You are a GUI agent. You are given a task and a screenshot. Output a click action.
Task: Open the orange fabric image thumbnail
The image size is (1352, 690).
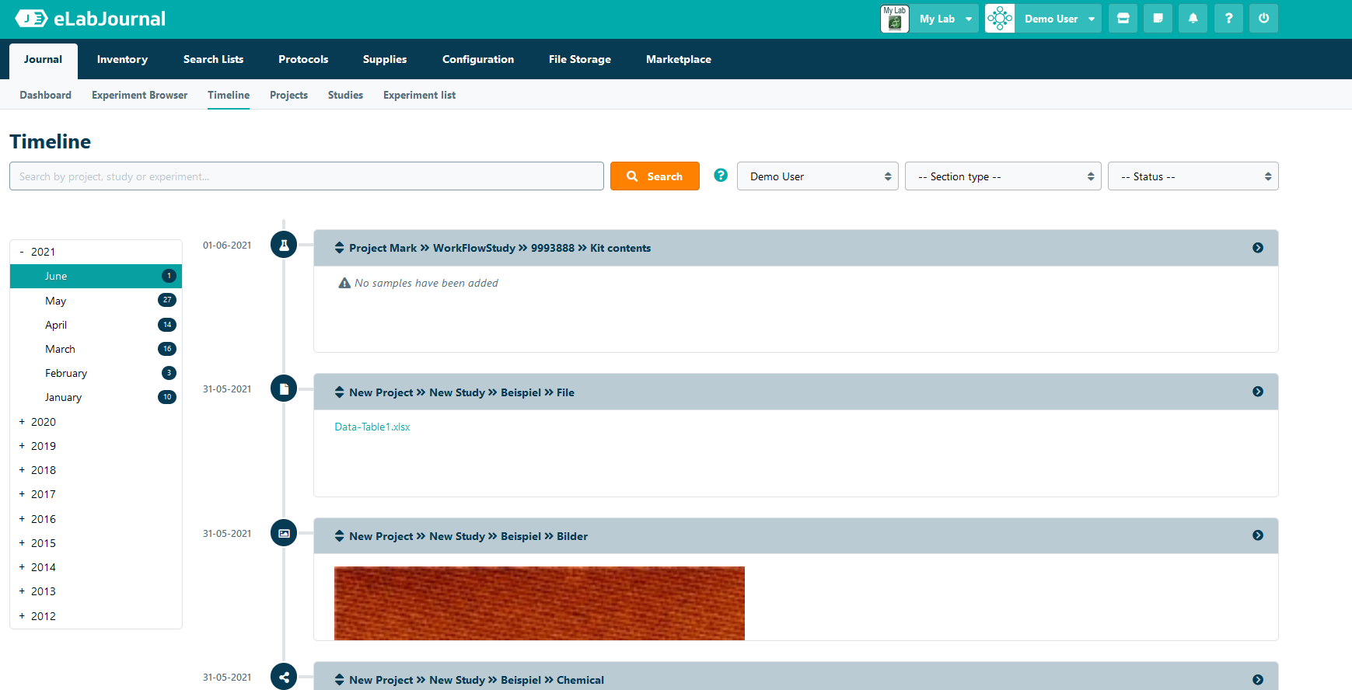pyautogui.click(x=540, y=603)
